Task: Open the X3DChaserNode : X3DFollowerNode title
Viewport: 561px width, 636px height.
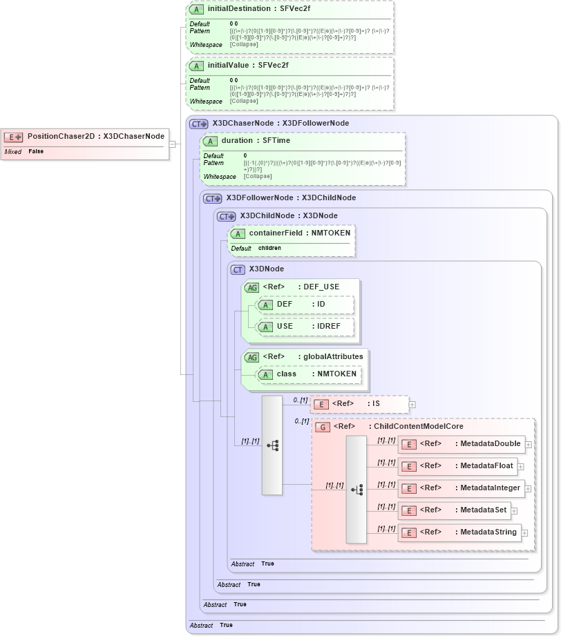Action: pos(280,124)
